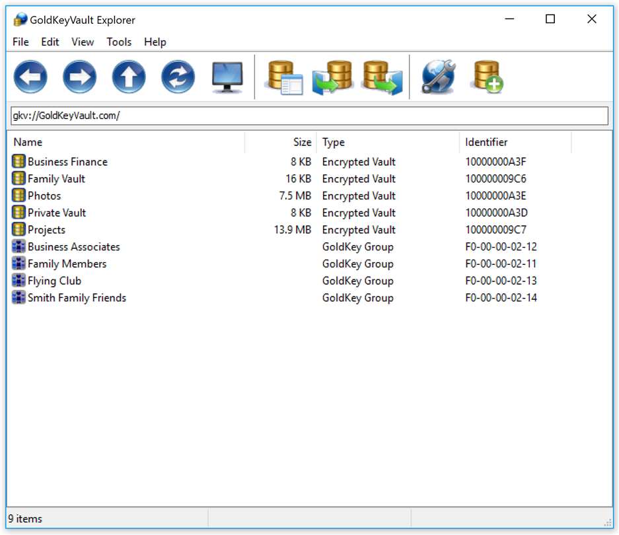Image resolution: width=619 pixels, height=535 pixels.
Task: Sort by the Type column header
Action: [388, 142]
